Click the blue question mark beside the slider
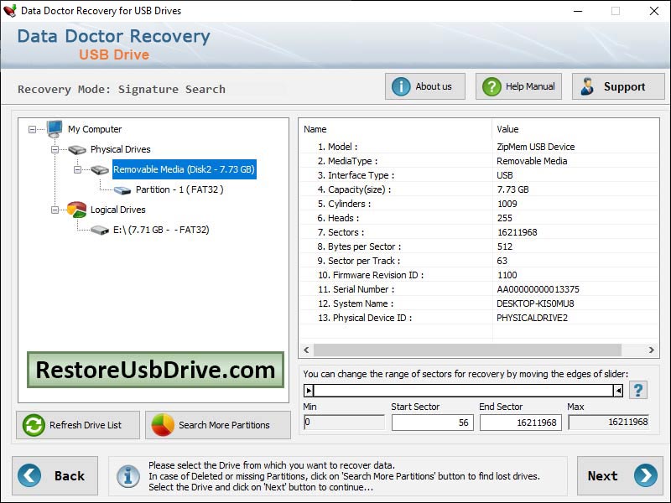This screenshot has height=503, width=671. pyautogui.click(x=638, y=389)
